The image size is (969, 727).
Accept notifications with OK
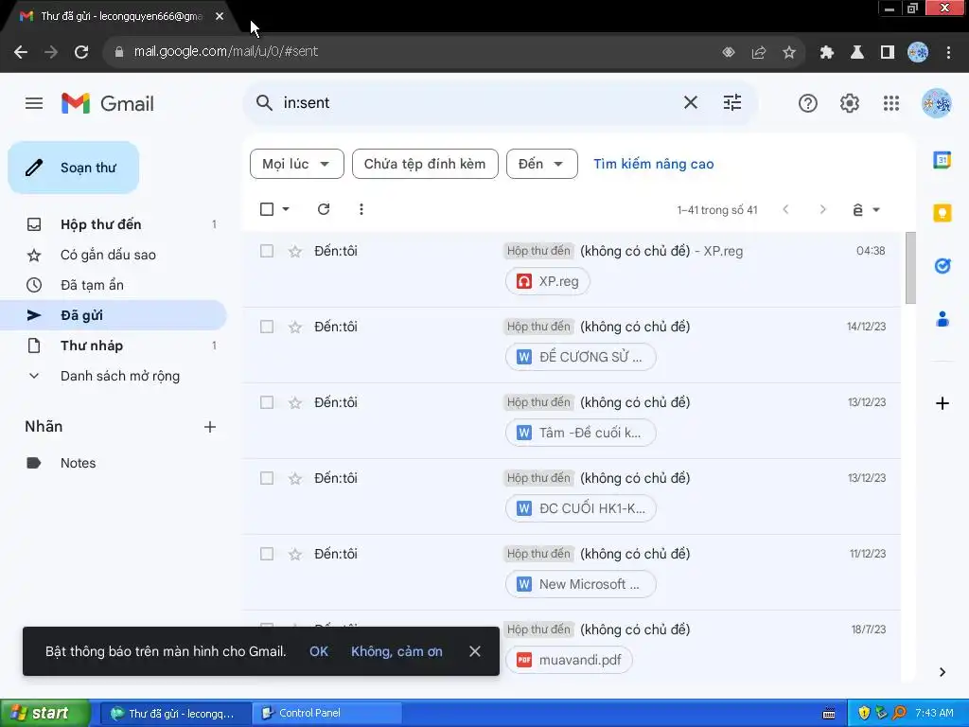[x=319, y=651]
